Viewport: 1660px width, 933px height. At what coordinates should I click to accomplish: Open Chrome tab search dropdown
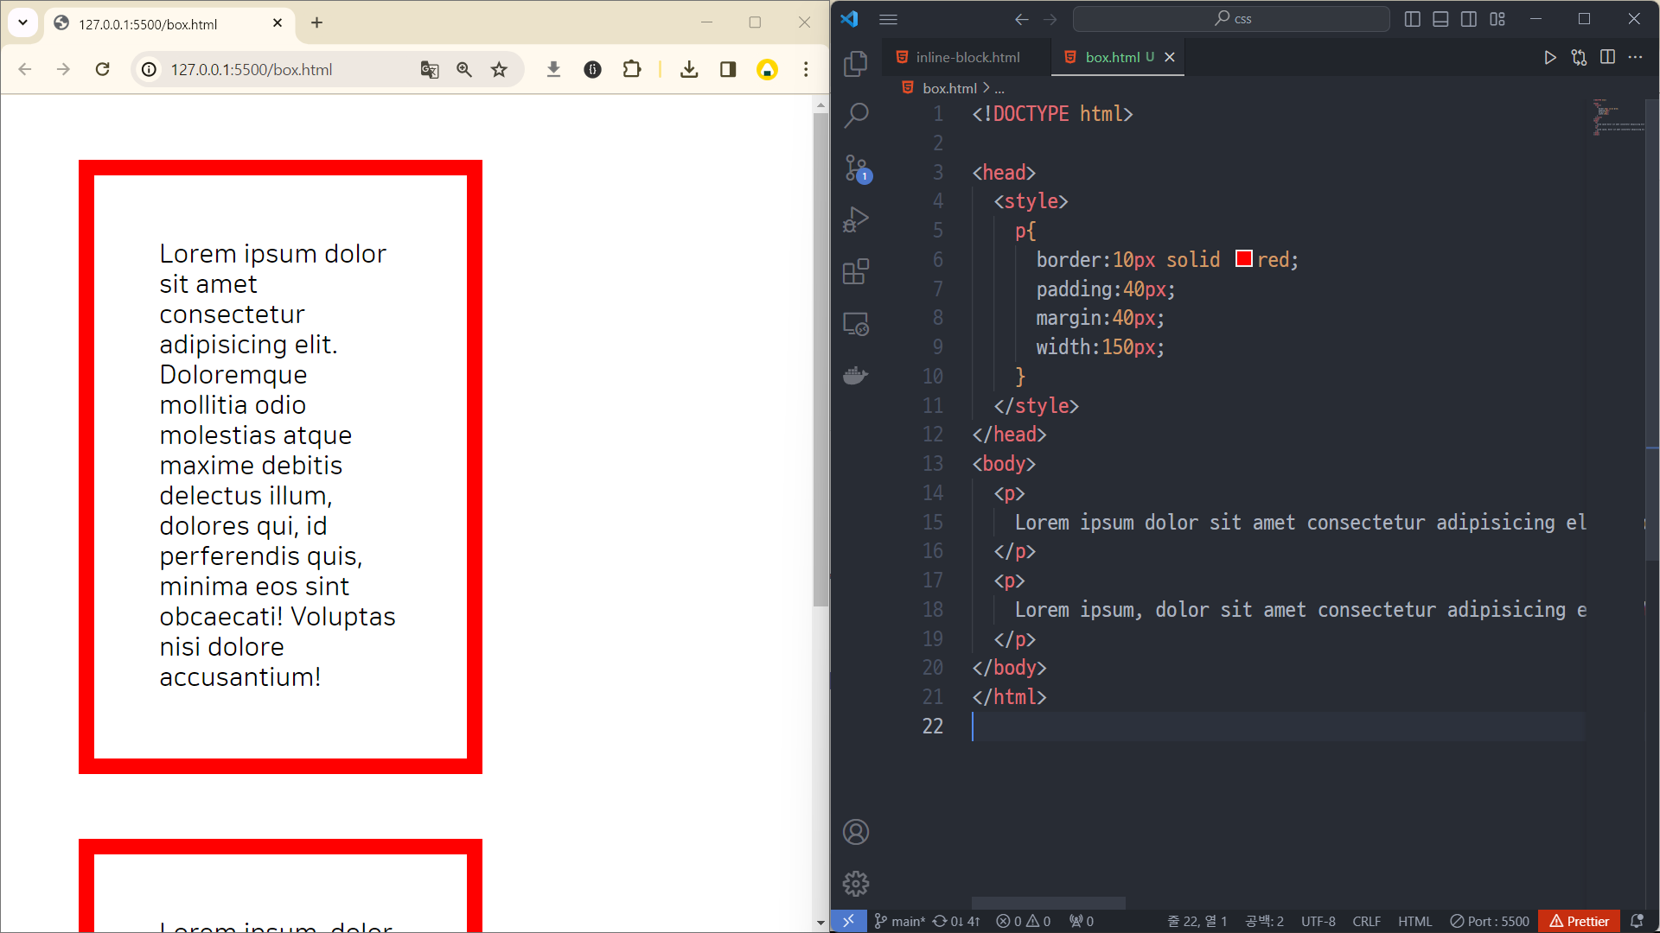[x=23, y=22]
